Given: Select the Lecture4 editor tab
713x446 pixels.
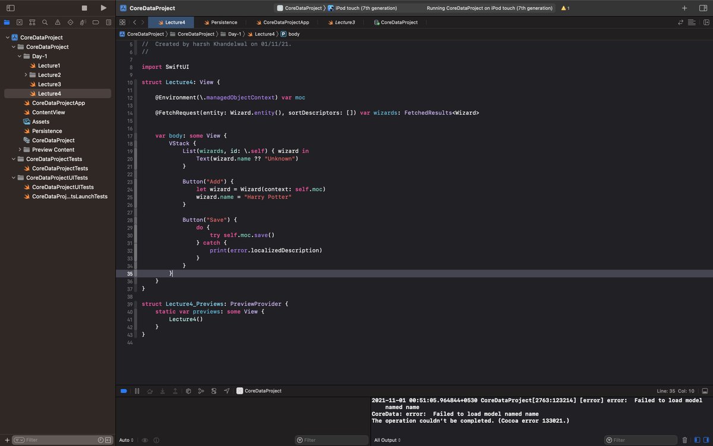Looking at the screenshot, I should [x=171, y=23].
